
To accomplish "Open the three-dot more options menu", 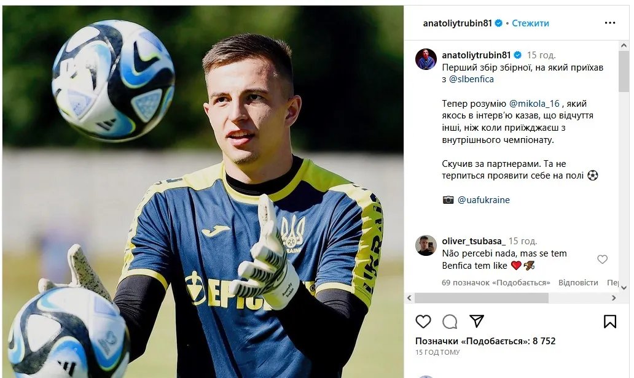I will pos(610,23).
